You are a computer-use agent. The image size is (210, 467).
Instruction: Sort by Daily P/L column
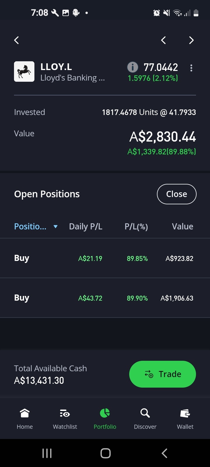tap(86, 226)
